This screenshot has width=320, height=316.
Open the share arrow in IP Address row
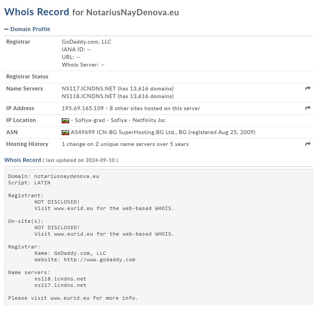308,108
